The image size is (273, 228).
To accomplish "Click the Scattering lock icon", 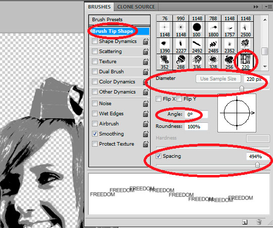I will [146, 52].
